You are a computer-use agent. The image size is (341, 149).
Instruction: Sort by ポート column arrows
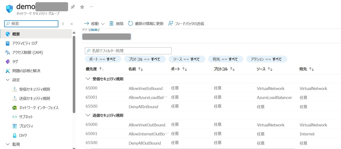184,69
